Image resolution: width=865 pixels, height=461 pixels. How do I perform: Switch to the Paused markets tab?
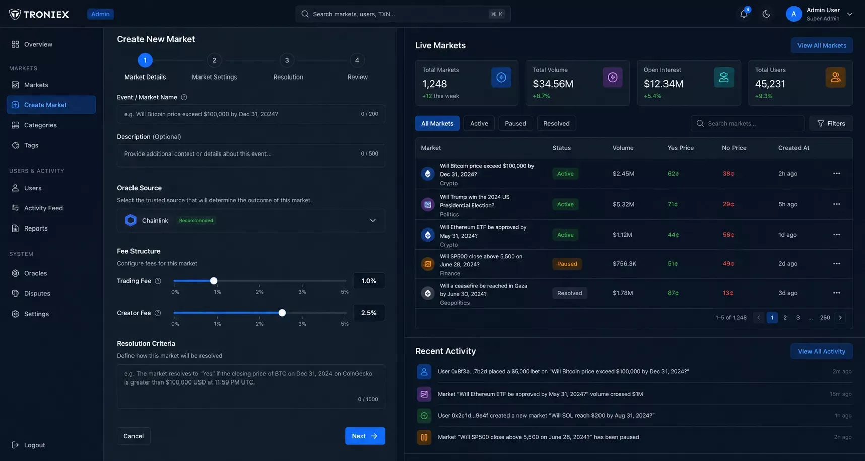pos(515,123)
